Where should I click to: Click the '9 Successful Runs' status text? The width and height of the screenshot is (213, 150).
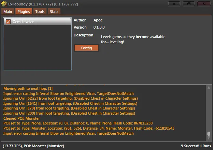(x=195, y=146)
